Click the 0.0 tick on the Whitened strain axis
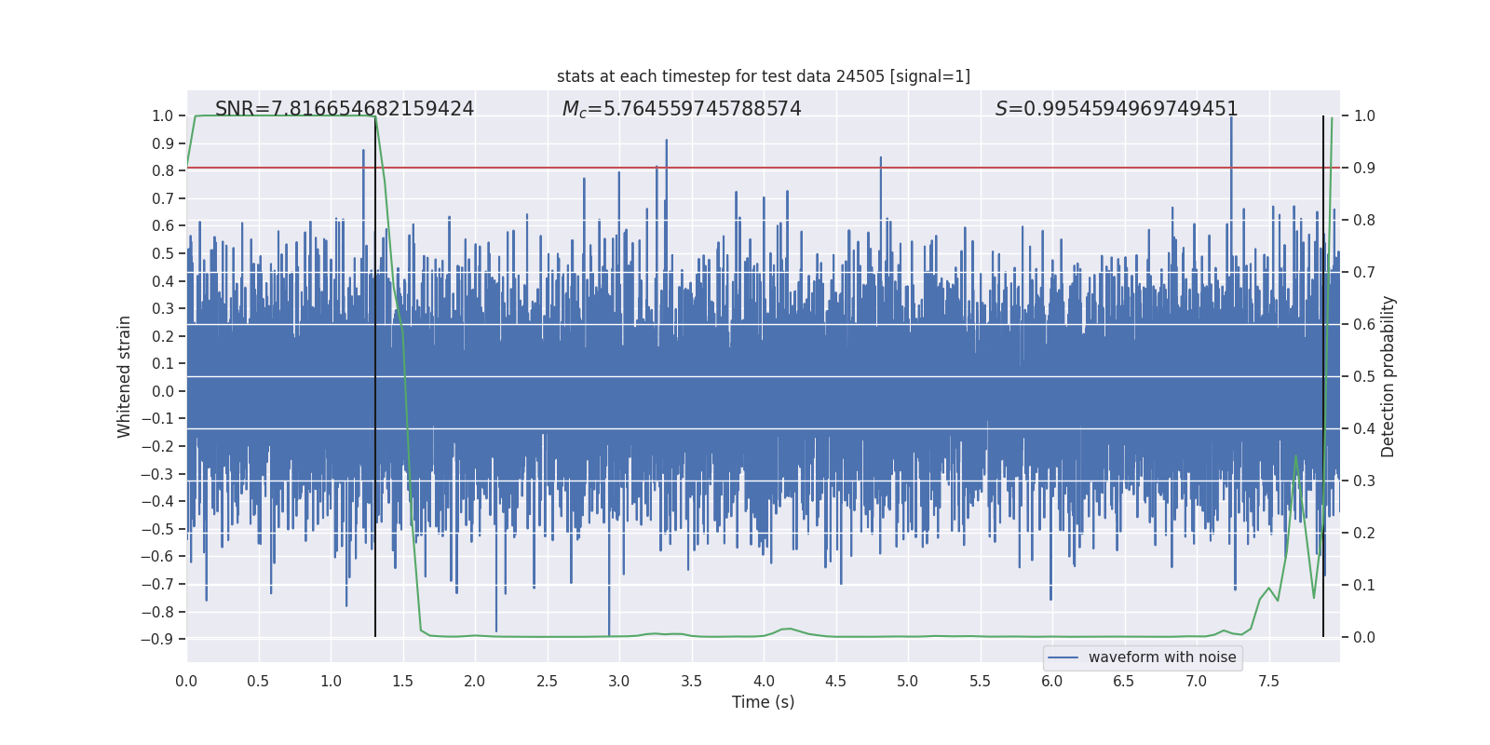1490x745 pixels. [x=163, y=391]
